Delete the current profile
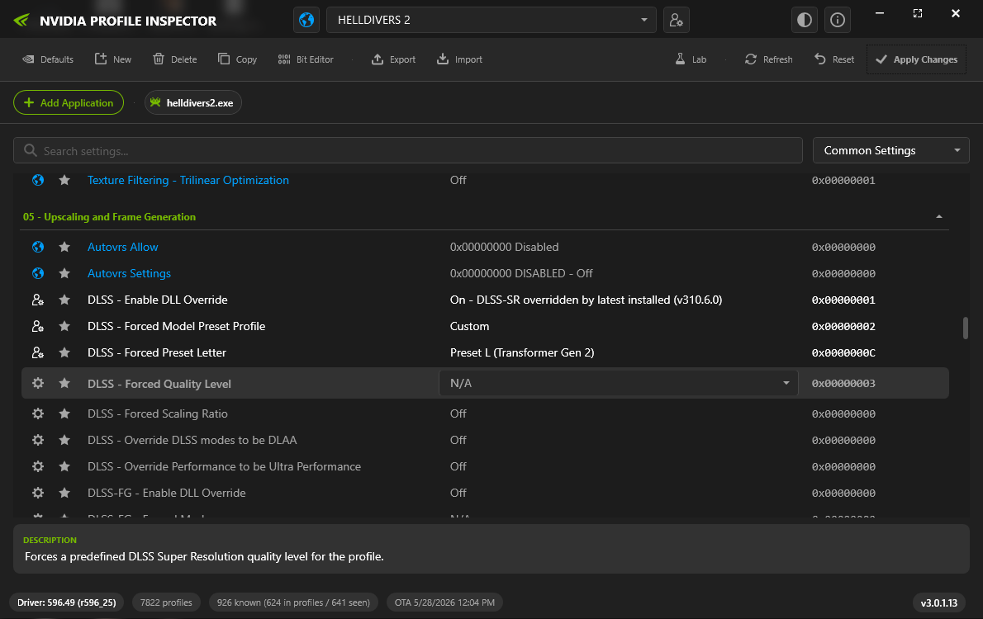Image resolution: width=983 pixels, height=619 pixels. pyautogui.click(x=175, y=59)
